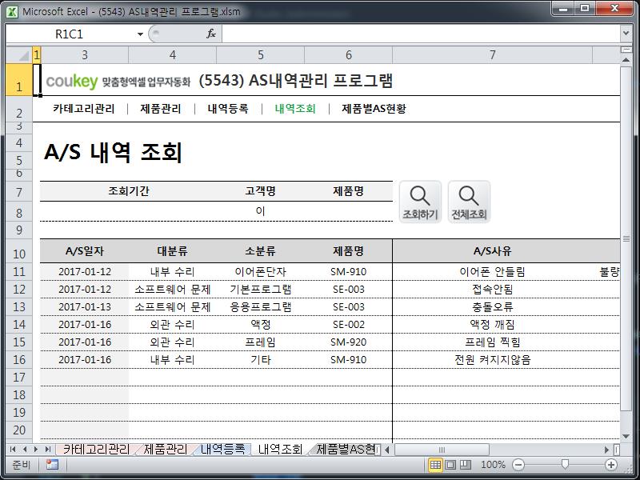640x480 pixels.
Task: Click the vertical scrollbar thumb
Action: [x=626, y=238]
